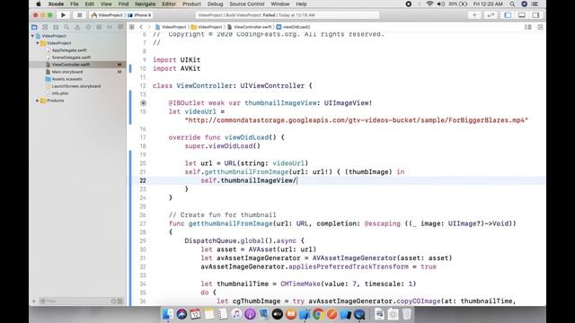Open the Apple menu

point(39,4)
